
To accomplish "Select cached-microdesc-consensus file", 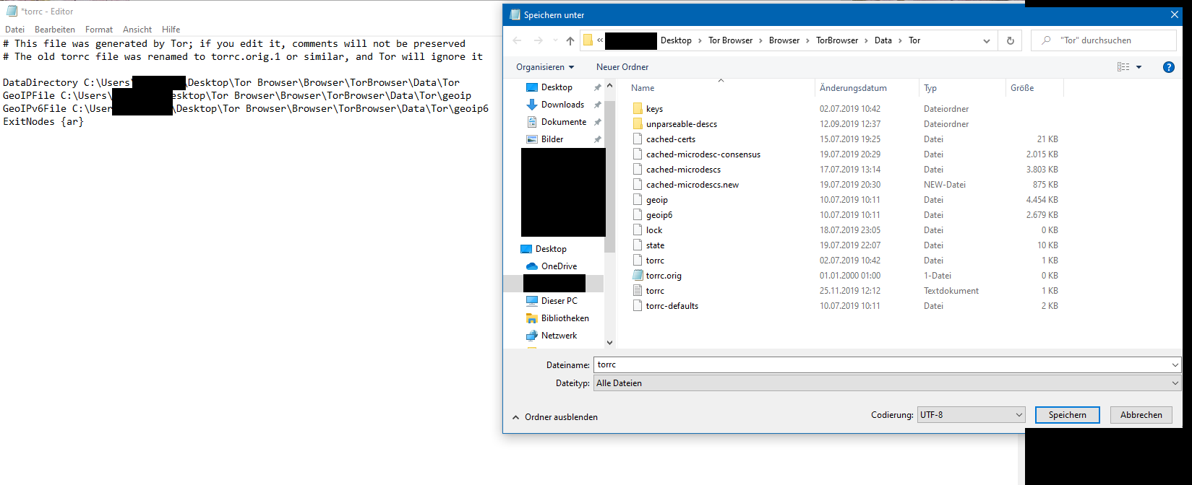I will tap(703, 154).
